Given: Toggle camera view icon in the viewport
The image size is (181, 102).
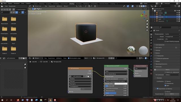Looking at the screenshot, I should click(147, 27).
